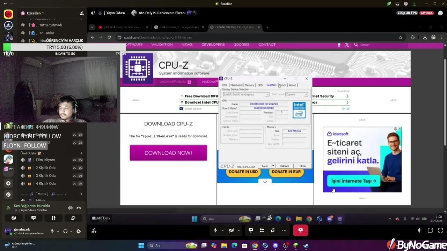Enter fullscreen for the stream
This screenshot has height=251, width=447.
click(x=440, y=230)
